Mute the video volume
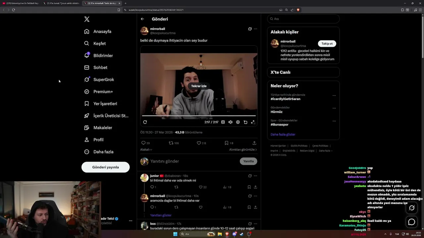 coord(230,122)
